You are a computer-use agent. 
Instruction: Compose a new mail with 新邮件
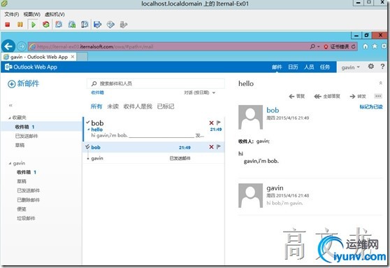(23, 84)
